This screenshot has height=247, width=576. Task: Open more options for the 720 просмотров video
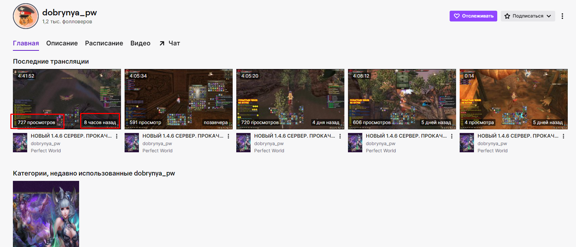click(340, 136)
